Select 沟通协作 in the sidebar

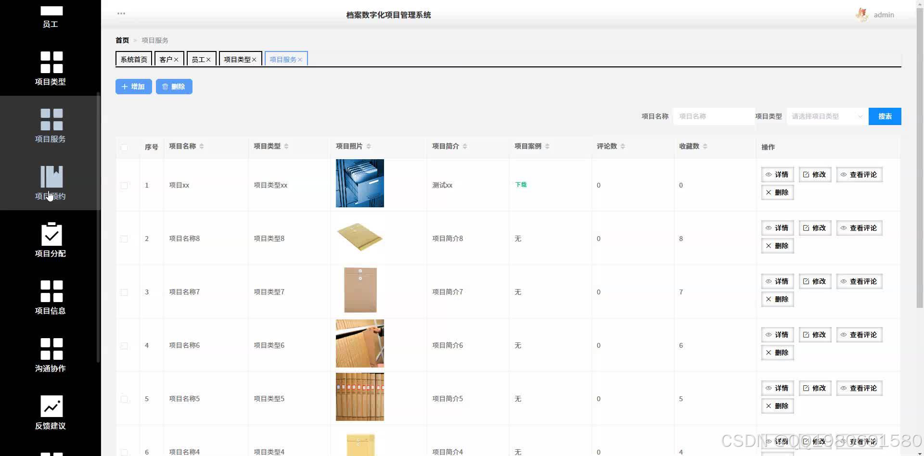click(x=50, y=355)
